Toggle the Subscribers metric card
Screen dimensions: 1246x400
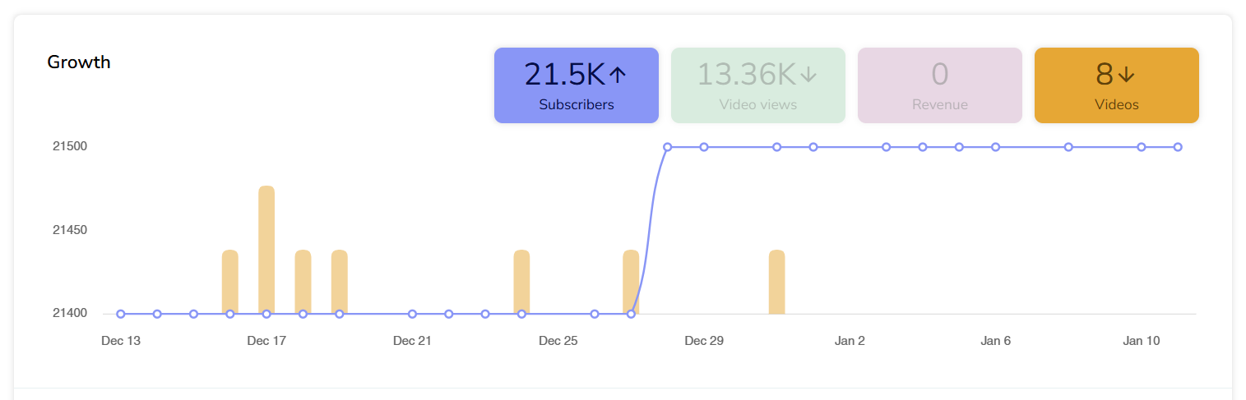pyautogui.click(x=576, y=85)
